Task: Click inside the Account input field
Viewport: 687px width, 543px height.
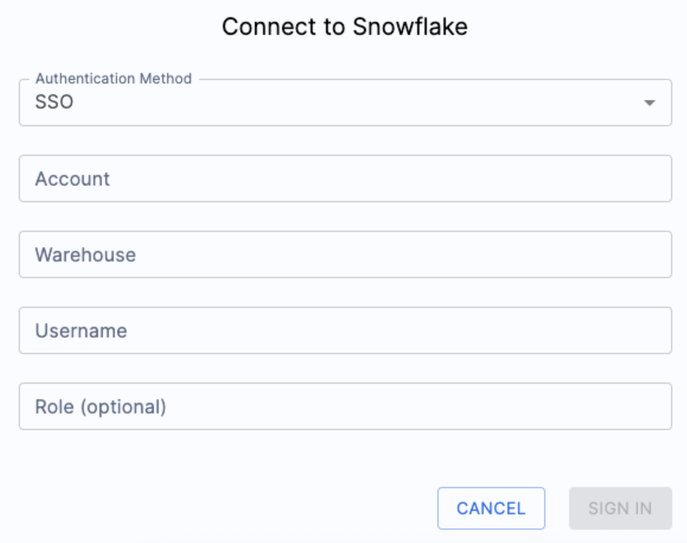Action: 344,178
